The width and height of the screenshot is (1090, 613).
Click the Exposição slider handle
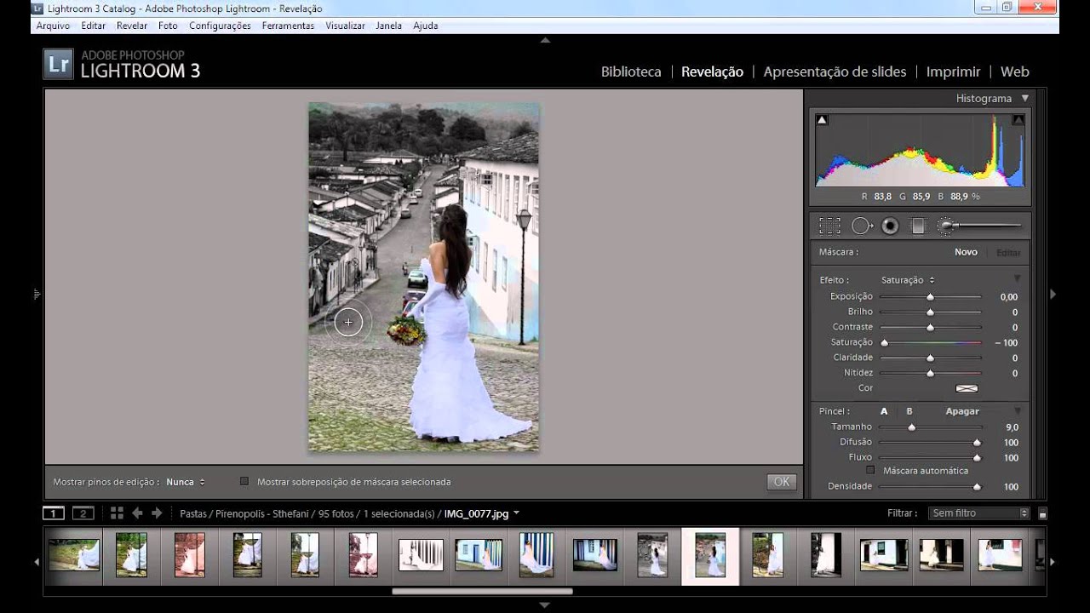(930, 296)
